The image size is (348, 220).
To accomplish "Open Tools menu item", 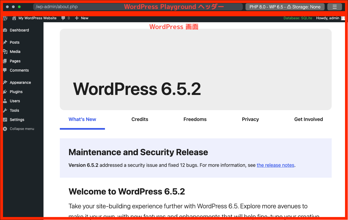I will 14,110.
